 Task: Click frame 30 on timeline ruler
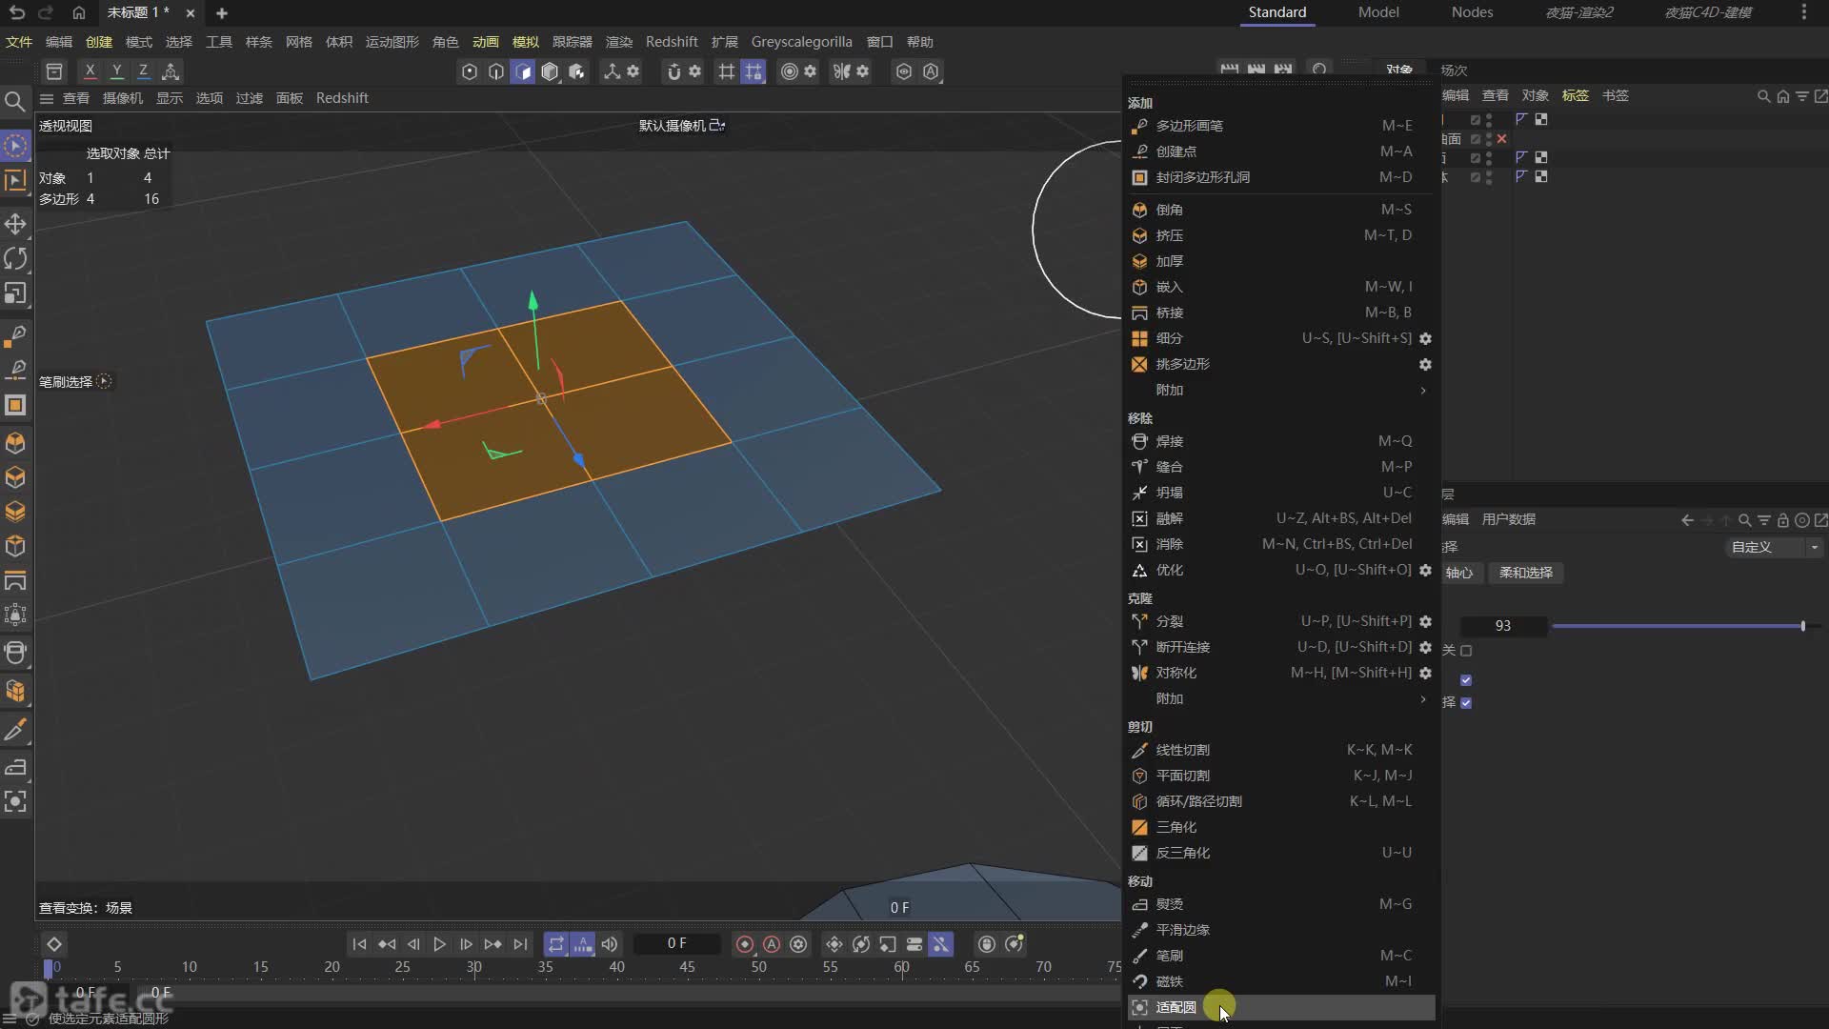473,967
